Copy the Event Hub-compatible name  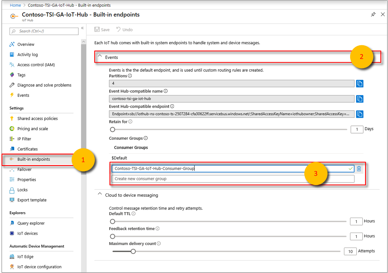359,99
